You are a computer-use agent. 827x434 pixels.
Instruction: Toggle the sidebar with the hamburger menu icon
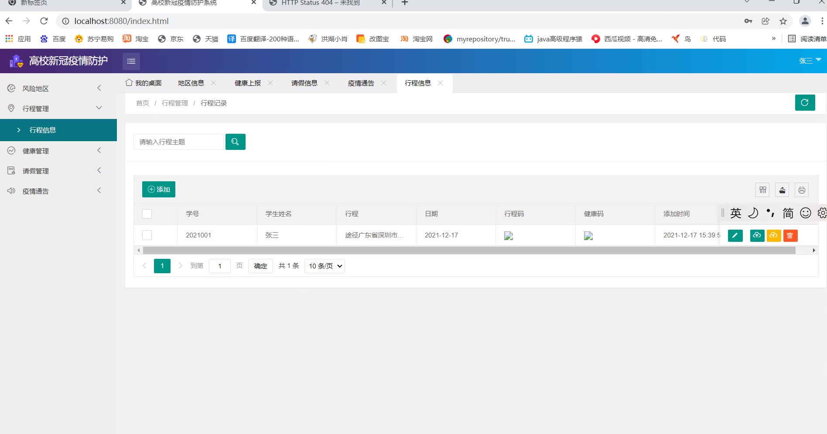[x=131, y=61]
